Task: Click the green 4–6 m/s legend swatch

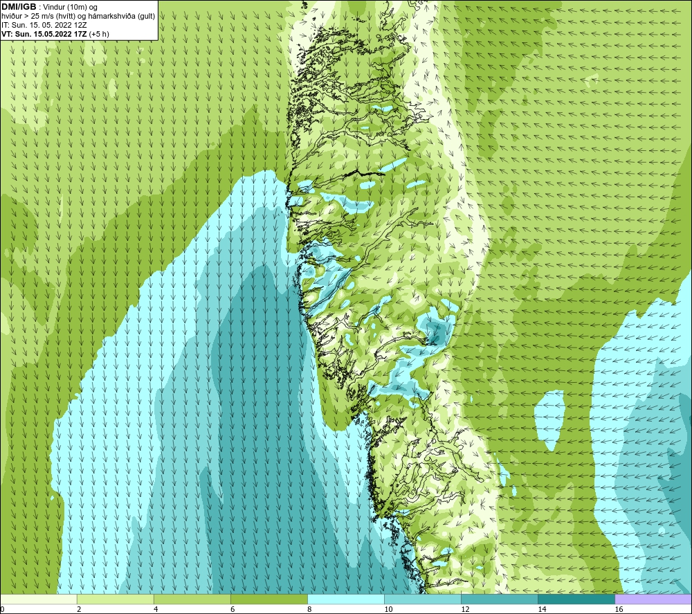Action: [192, 599]
